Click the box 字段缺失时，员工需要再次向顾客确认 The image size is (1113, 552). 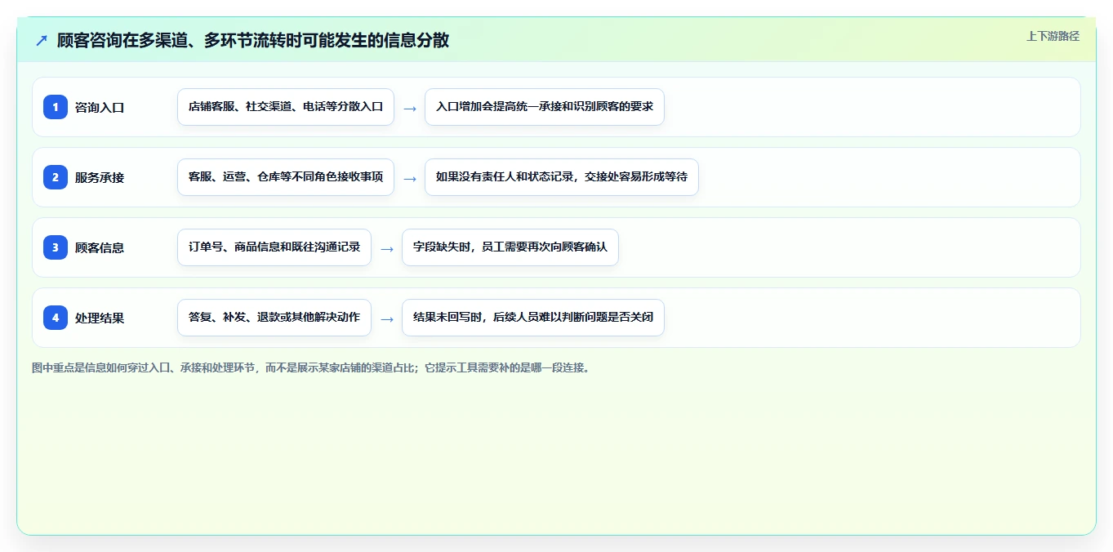[510, 247]
